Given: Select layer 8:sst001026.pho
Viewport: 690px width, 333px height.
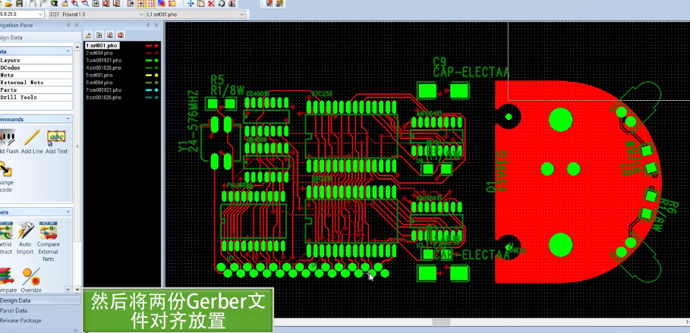Looking at the screenshot, I should click(103, 97).
